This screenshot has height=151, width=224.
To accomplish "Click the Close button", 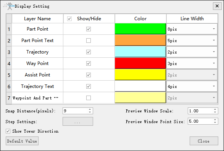I will (204, 141).
